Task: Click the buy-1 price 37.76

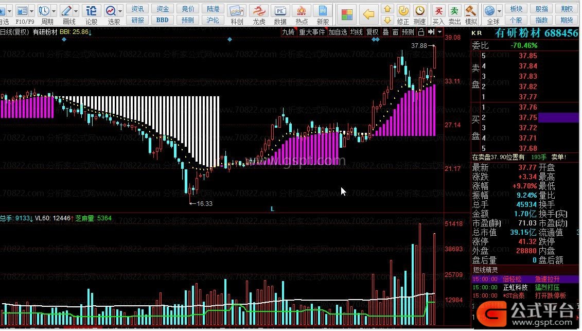Action: [528, 108]
